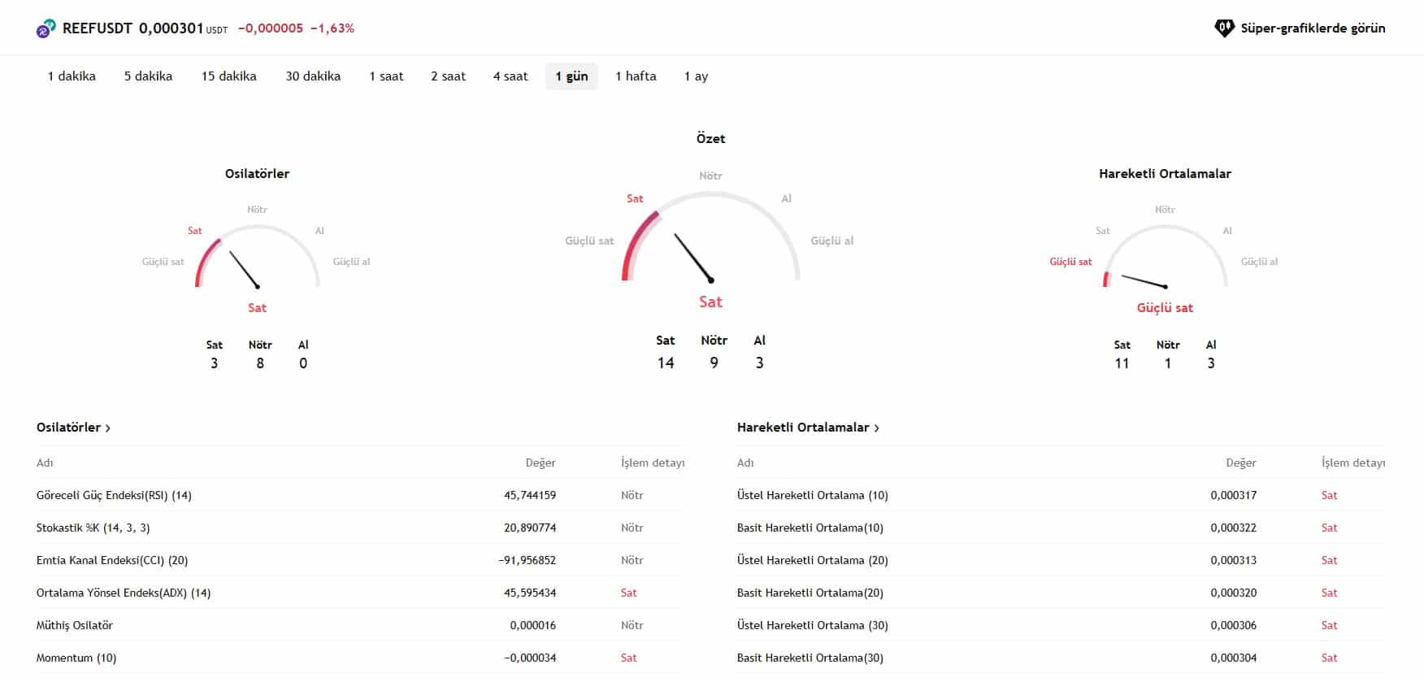Click Basit Hareketli Ortalama(30) row
This screenshot has height=682, width=1424.
(1061, 658)
